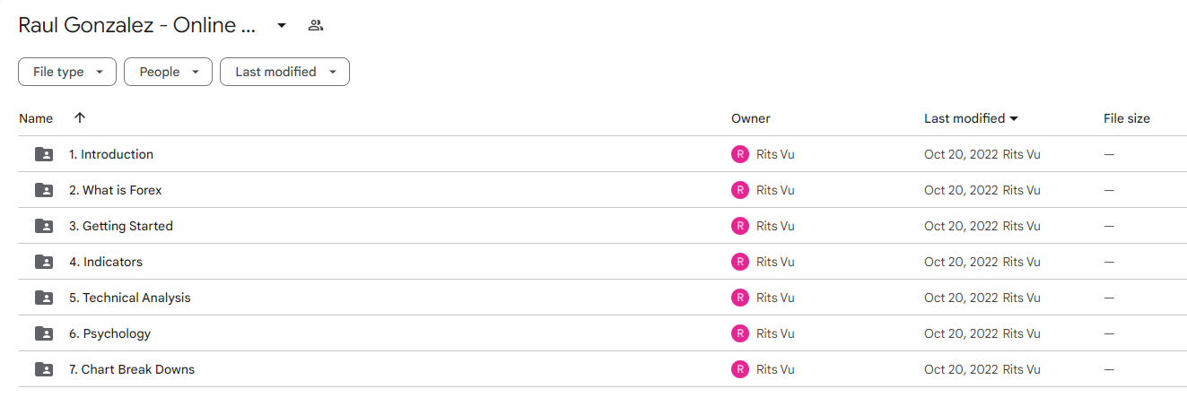The image size is (1187, 406).
Task: Click the 6. Psychology shared folder icon
Action: [44, 333]
